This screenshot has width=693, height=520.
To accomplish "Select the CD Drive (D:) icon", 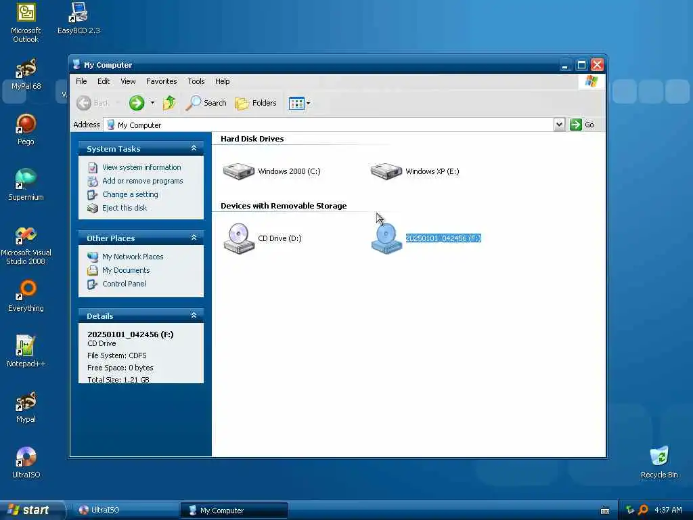I will click(239, 238).
